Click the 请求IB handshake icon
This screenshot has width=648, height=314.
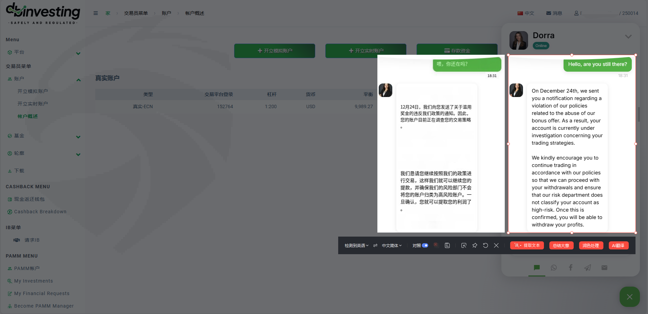point(17,240)
